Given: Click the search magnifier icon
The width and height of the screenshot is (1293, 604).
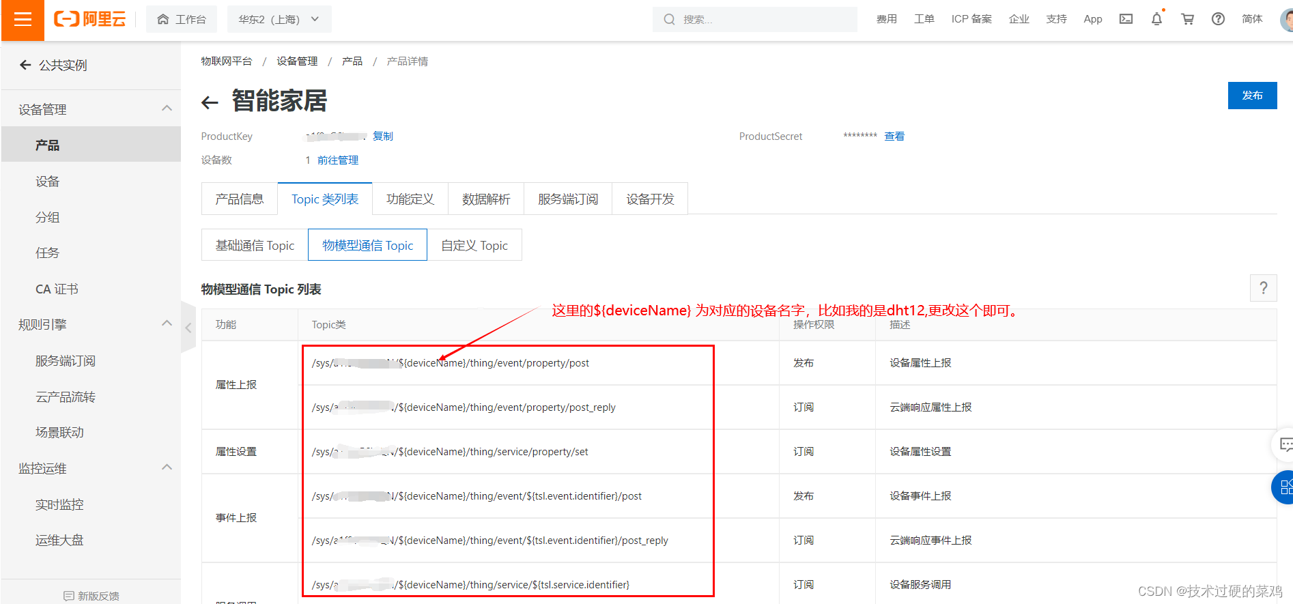Looking at the screenshot, I should click(669, 19).
